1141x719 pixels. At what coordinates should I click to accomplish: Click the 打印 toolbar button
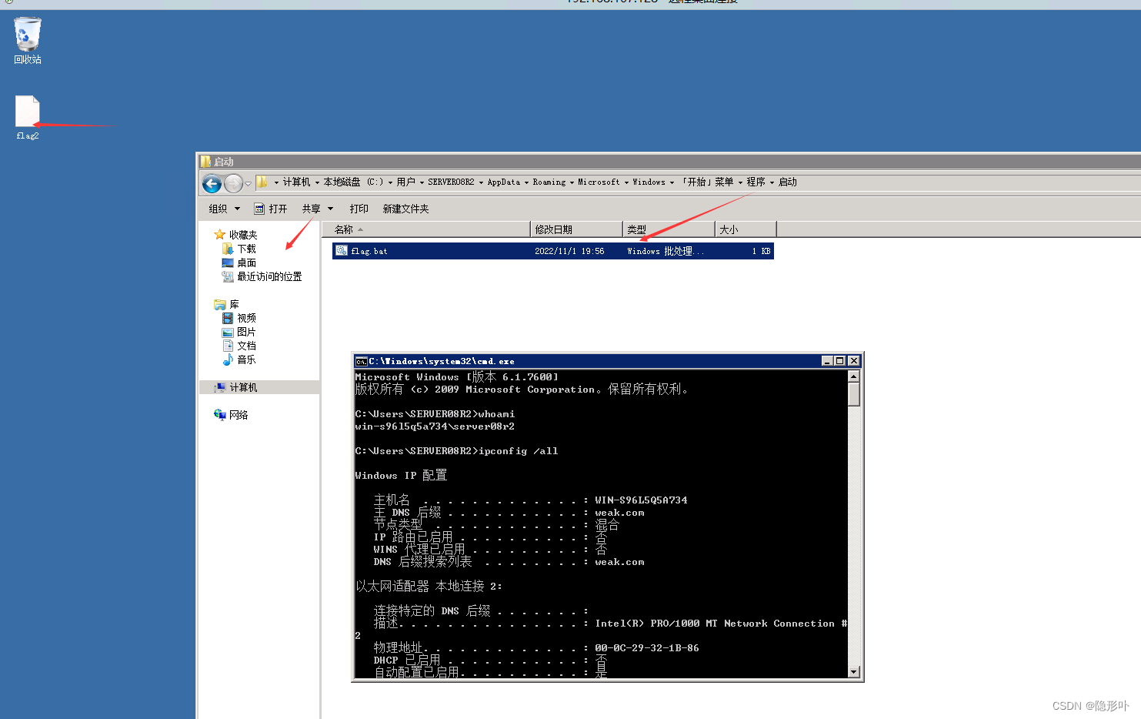[x=359, y=209]
